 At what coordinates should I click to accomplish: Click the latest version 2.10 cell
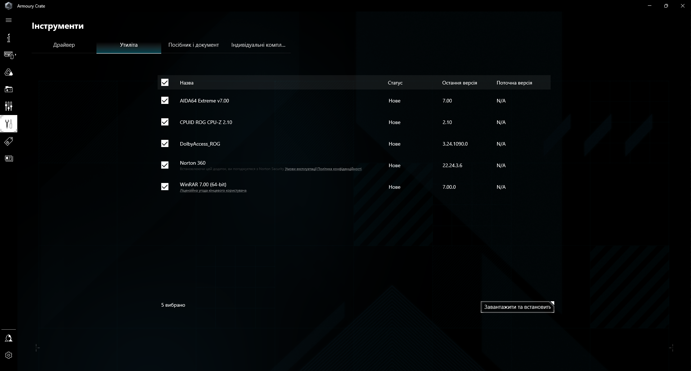pos(447,122)
